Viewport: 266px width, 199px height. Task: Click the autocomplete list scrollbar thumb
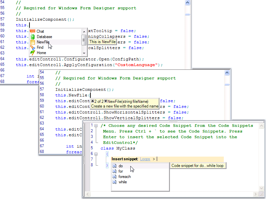point(84,40)
